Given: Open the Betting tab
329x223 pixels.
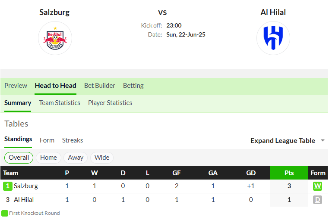Looking at the screenshot, I should pos(133,86).
